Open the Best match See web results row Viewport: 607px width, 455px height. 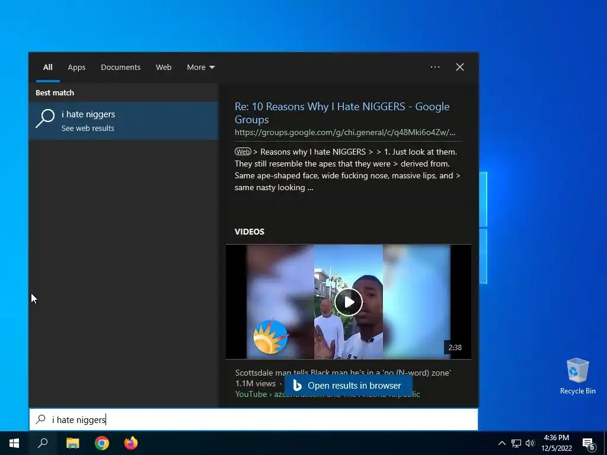pyautogui.click(x=123, y=121)
